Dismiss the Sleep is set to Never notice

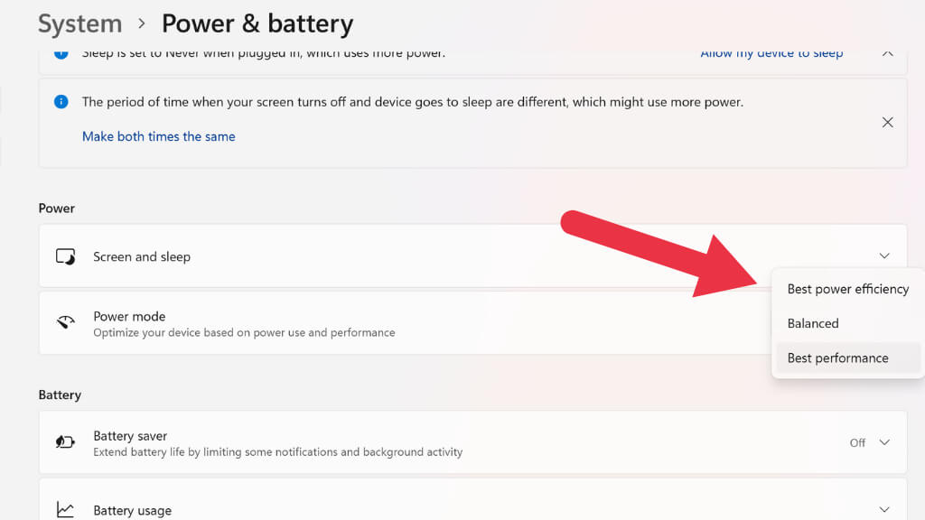coord(887,53)
